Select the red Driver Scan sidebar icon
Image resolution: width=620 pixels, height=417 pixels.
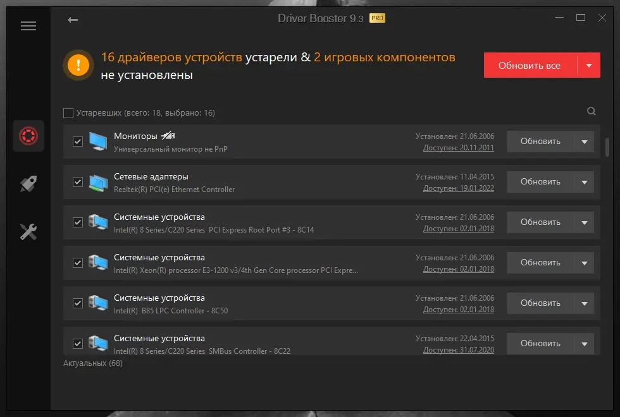(29, 136)
